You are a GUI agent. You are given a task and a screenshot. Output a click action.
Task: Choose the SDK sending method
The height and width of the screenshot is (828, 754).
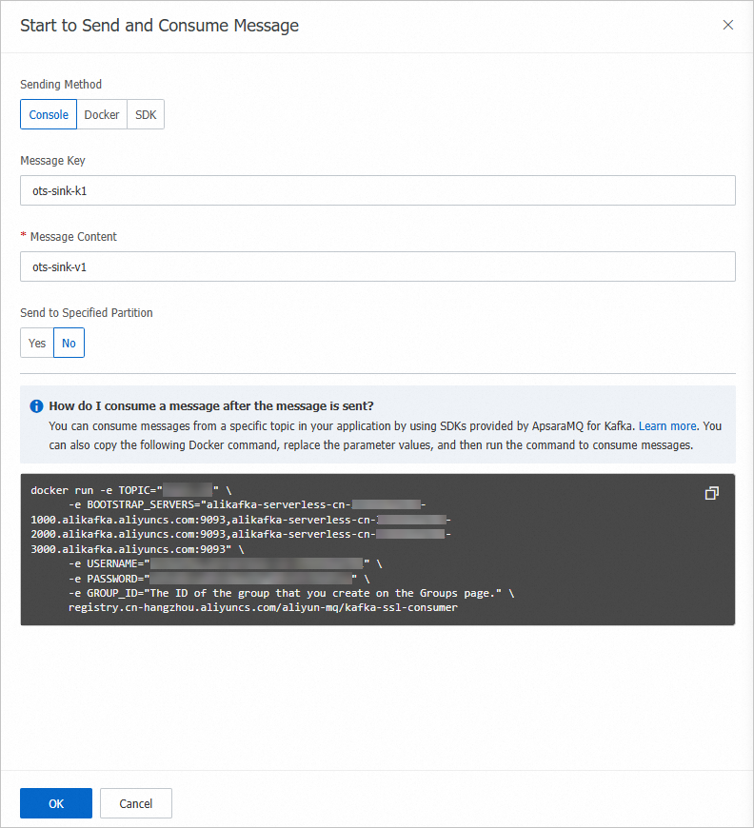click(146, 114)
